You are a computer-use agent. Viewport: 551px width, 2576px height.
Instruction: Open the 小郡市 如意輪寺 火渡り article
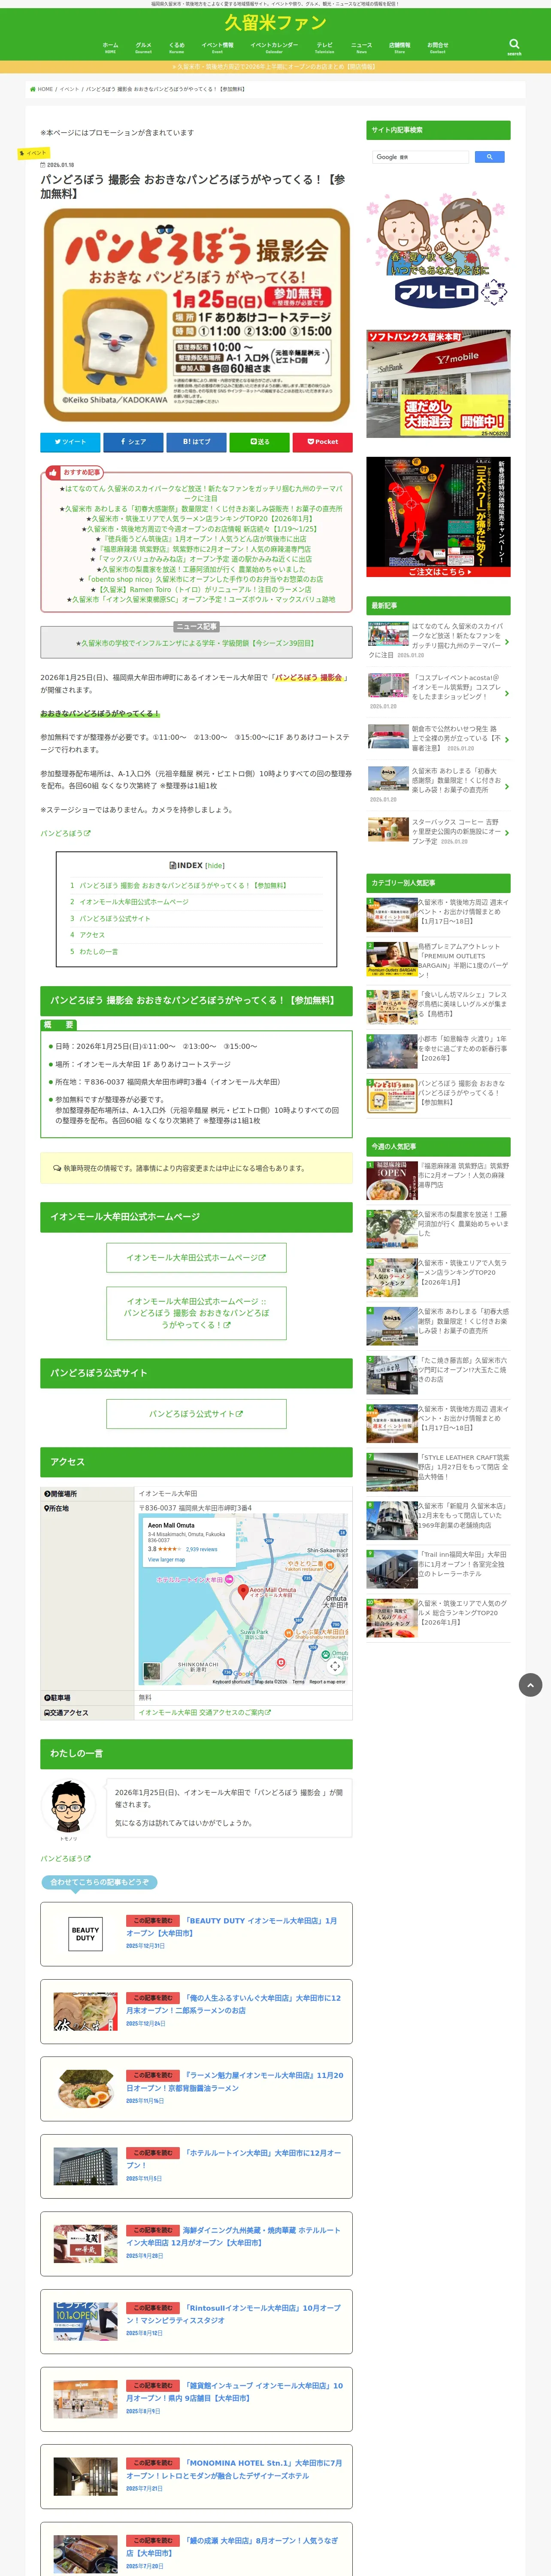click(x=438, y=1050)
